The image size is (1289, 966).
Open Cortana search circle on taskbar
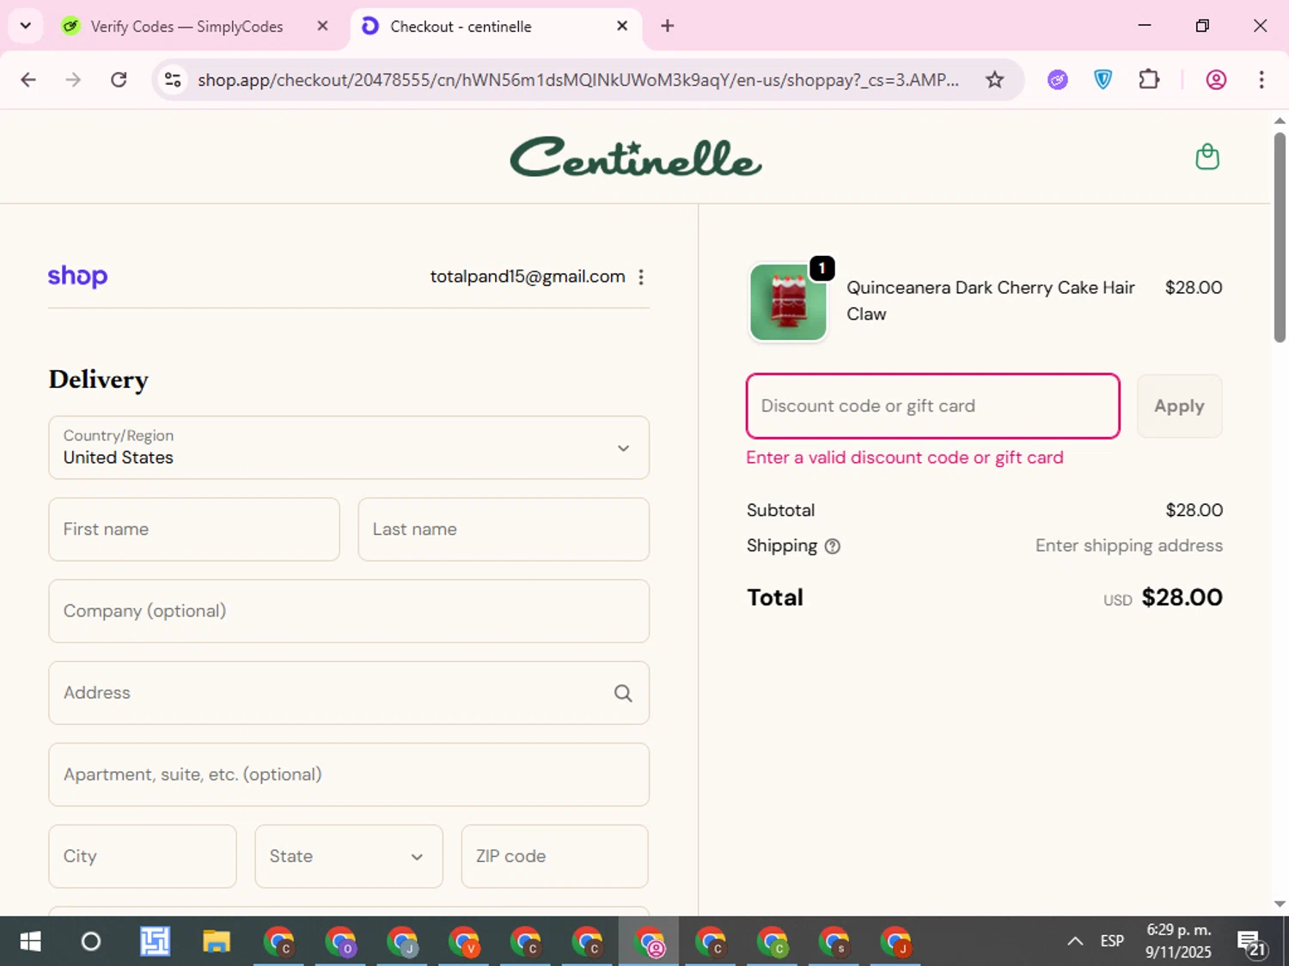pyautogui.click(x=90, y=942)
